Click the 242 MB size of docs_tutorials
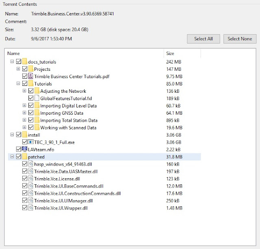This screenshot has height=249, width=260. coord(173,62)
